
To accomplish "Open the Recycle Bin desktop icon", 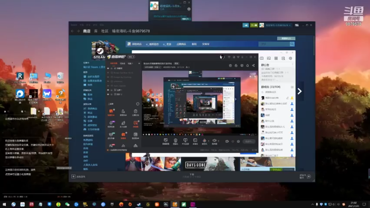I will tap(60, 78).
